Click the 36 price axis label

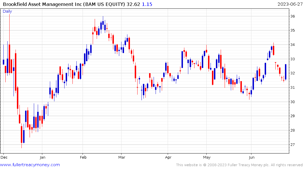[x=293, y=16]
